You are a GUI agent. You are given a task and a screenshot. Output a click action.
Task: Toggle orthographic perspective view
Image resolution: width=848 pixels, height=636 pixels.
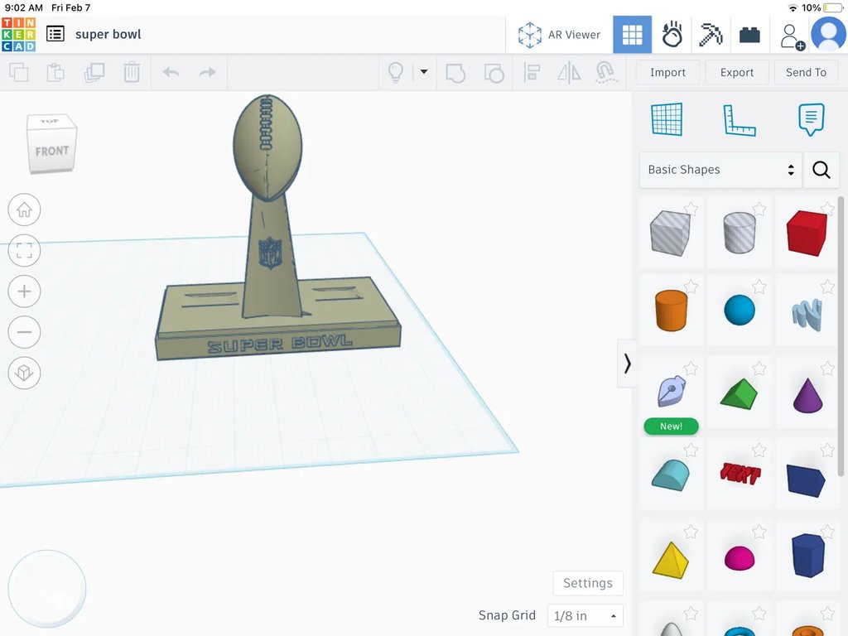(x=24, y=373)
